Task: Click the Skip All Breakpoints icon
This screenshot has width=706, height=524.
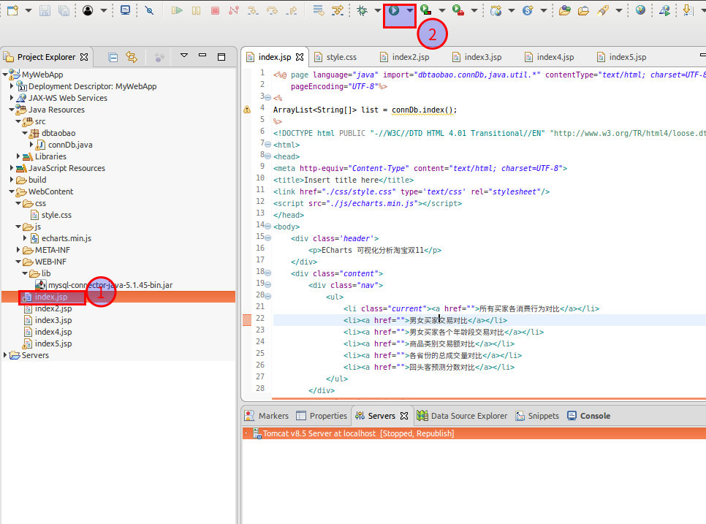Action: pyautogui.click(x=149, y=11)
